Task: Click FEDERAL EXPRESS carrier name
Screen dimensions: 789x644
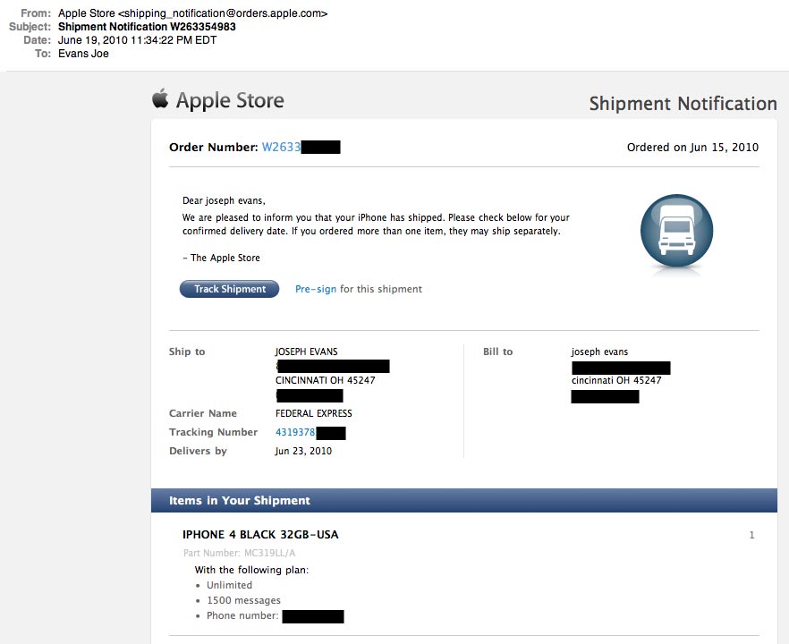Action: point(313,413)
